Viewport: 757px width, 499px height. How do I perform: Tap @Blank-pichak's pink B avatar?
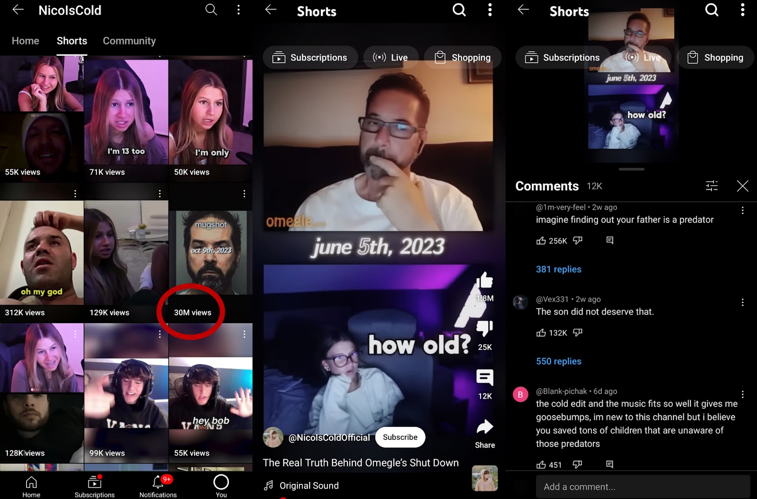pos(520,394)
